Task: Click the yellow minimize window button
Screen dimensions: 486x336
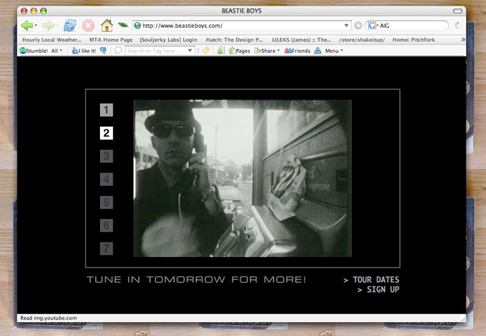Action: click(34, 11)
